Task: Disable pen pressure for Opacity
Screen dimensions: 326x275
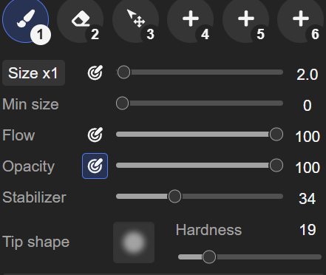Action: coord(95,166)
